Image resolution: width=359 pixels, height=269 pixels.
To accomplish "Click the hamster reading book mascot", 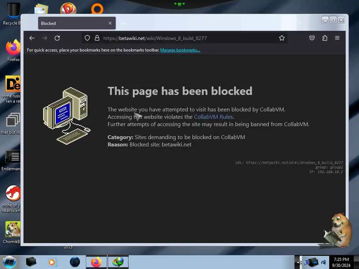I will (x=337, y=230).
